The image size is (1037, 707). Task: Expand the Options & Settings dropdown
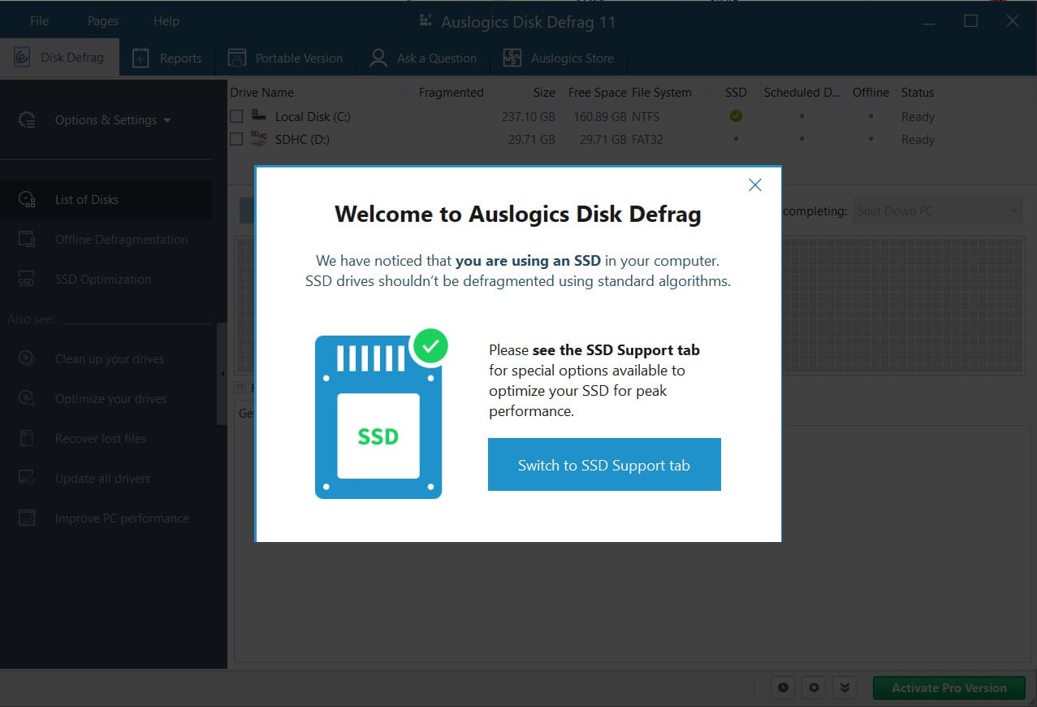[x=112, y=120]
